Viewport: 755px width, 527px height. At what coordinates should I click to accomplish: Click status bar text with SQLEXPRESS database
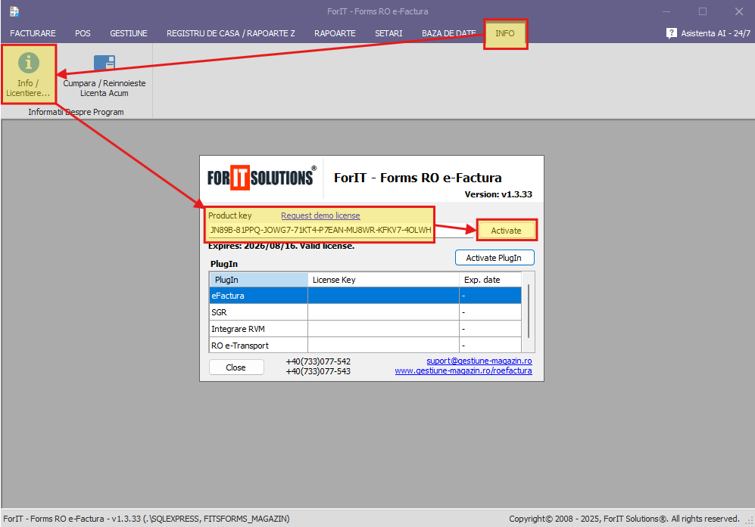146,519
